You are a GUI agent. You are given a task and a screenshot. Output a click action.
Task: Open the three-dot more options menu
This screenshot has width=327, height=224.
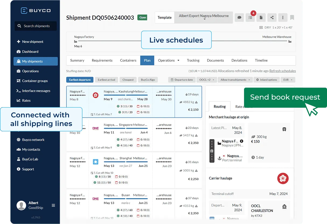point(283,17)
